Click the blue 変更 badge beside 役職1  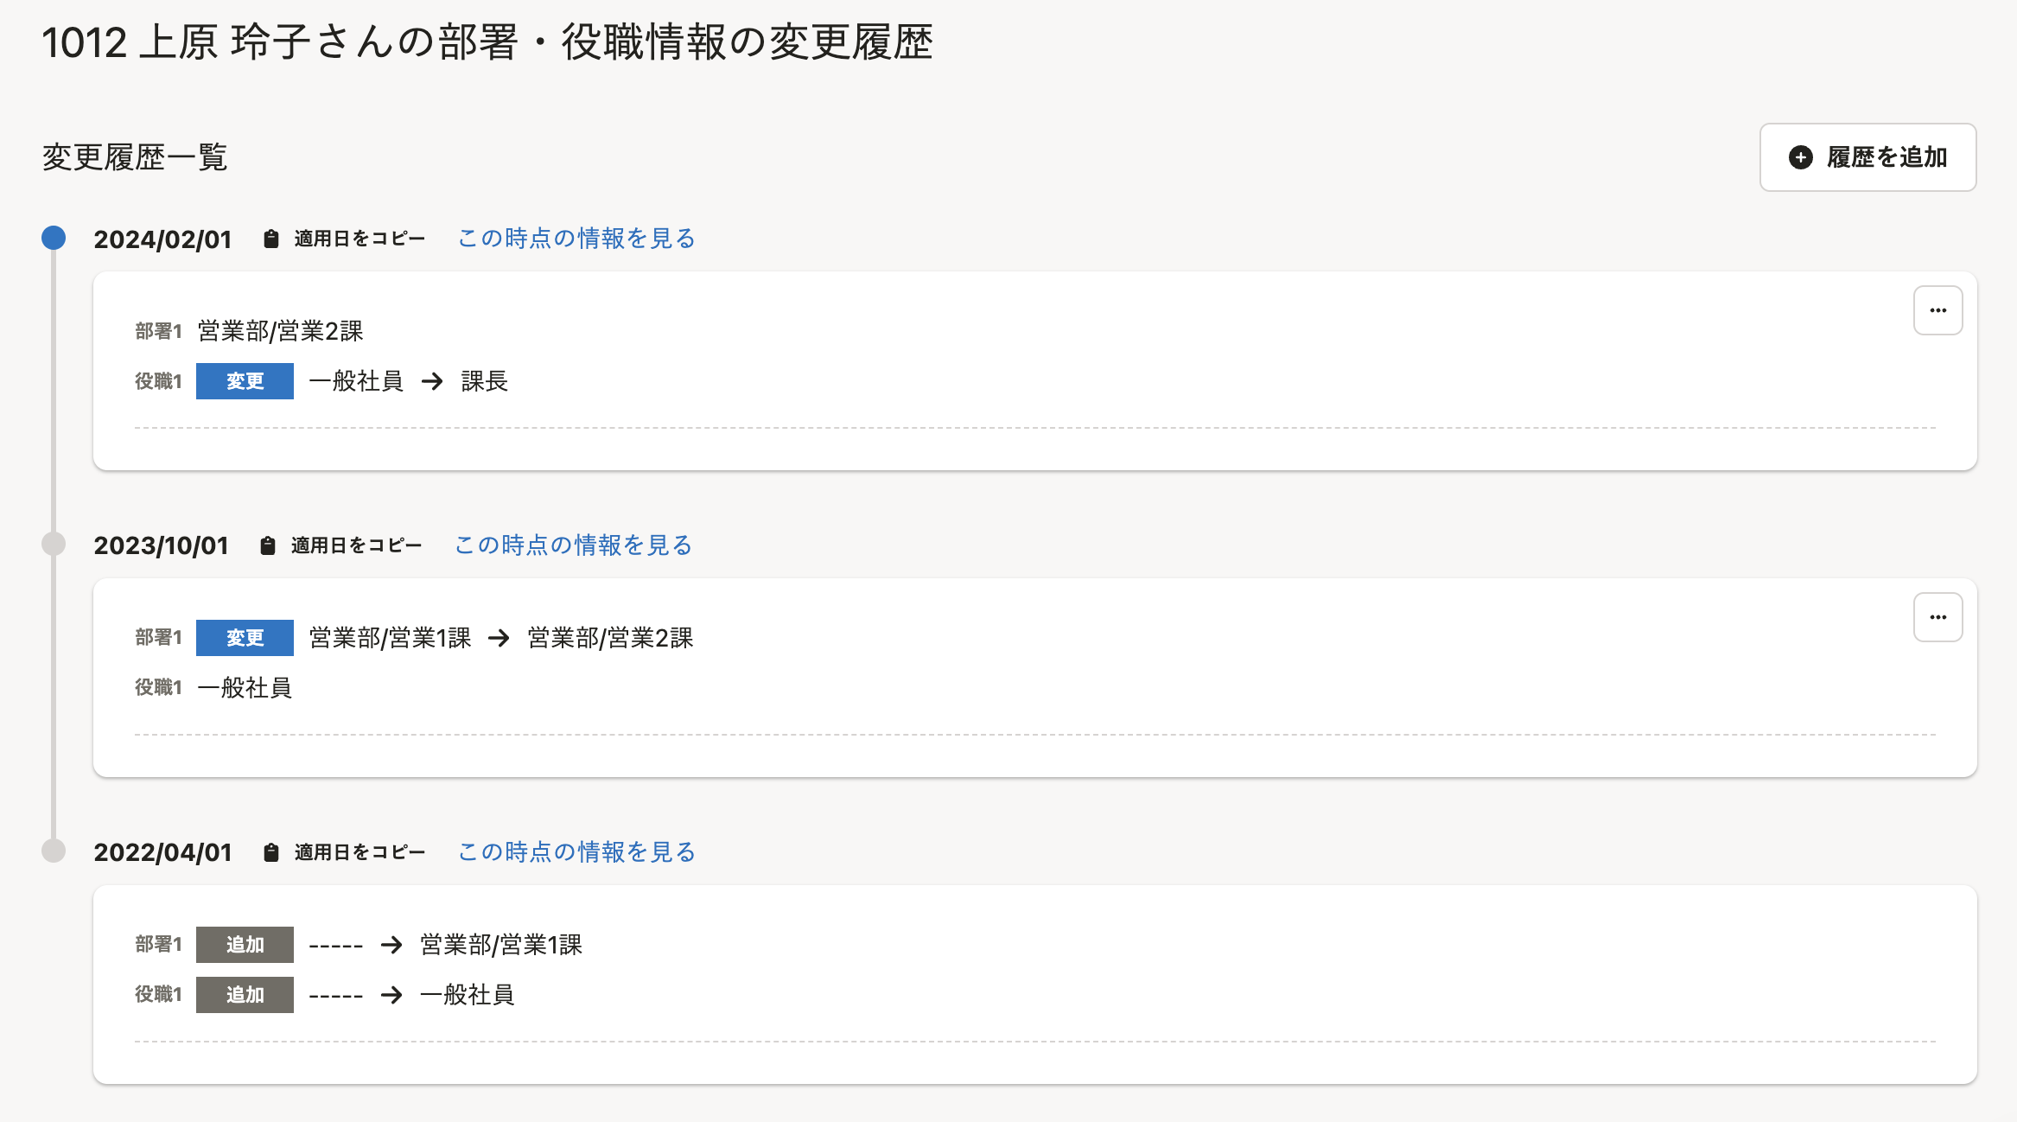(245, 381)
